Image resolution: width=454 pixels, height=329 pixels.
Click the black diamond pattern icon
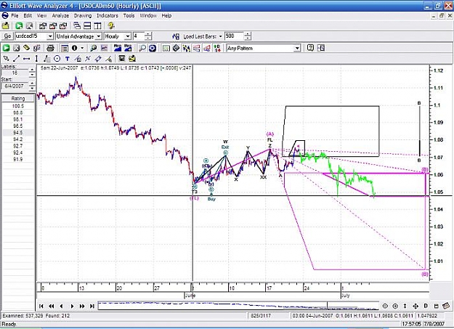click(x=176, y=48)
